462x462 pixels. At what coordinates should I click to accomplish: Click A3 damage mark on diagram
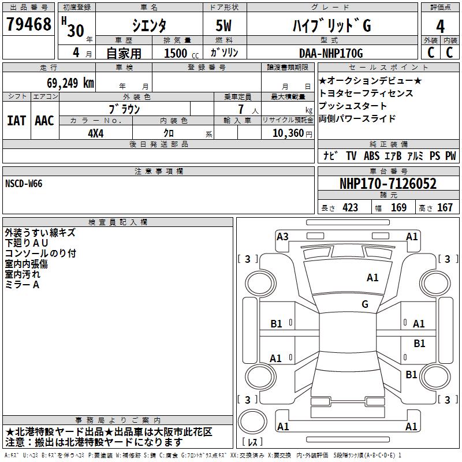(x=282, y=236)
